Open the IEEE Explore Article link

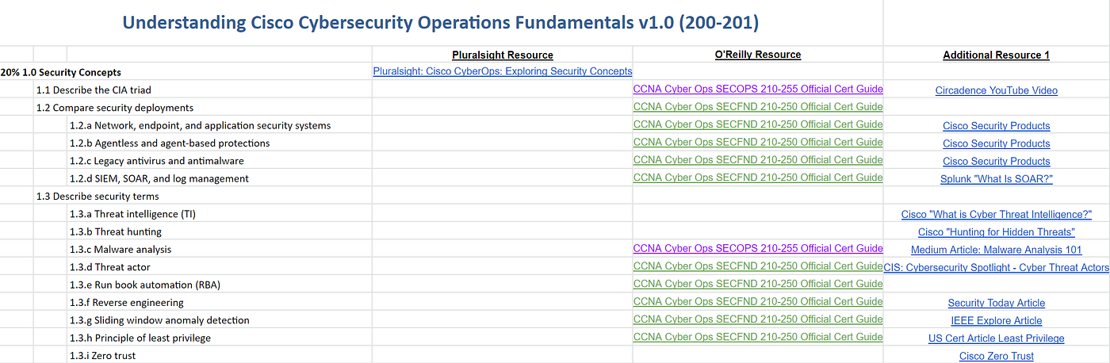pyautogui.click(x=996, y=321)
